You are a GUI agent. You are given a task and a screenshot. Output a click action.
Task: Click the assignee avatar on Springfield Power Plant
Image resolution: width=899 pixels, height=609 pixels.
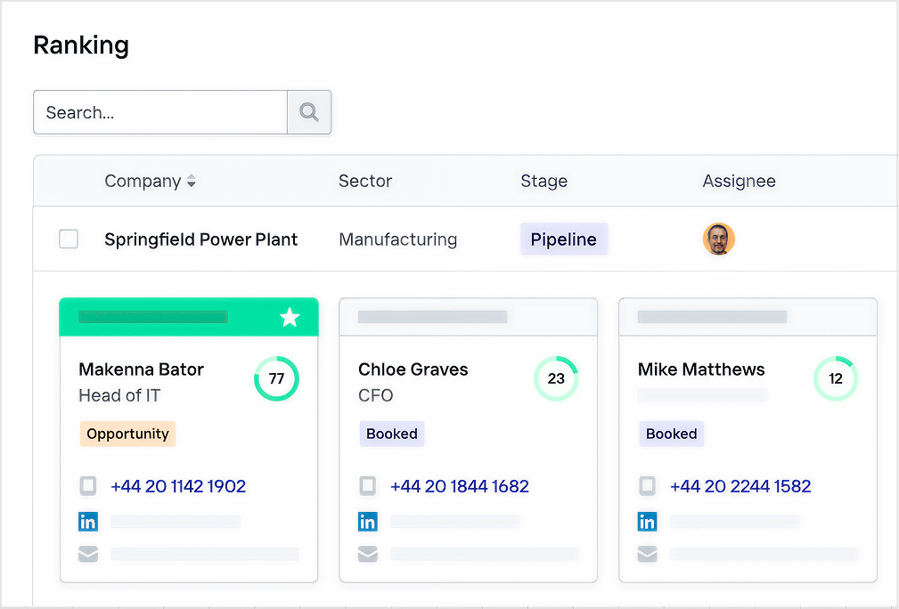click(719, 239)
